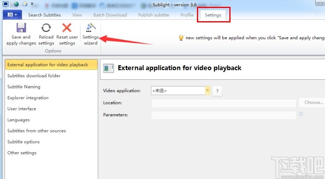Click into the Parameters input field
The width and height of the screenshot is (325, 179).
point(223,115)
